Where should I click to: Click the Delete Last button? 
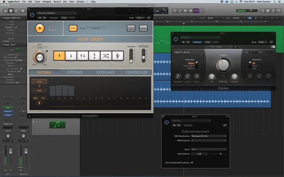click(x=131, y=28)
